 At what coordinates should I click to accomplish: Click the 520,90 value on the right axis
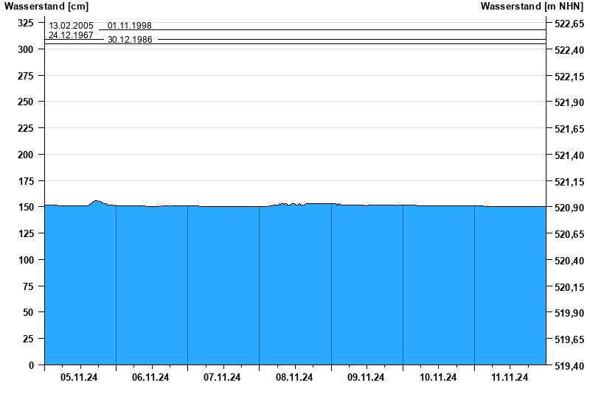(x=569, y=208)
